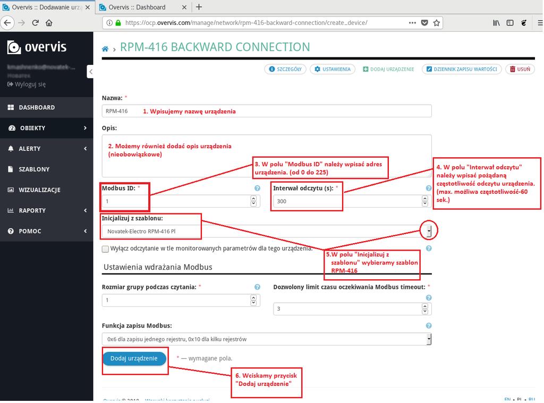
Task: Click the Pocket save icon
Action: point(424,23)
